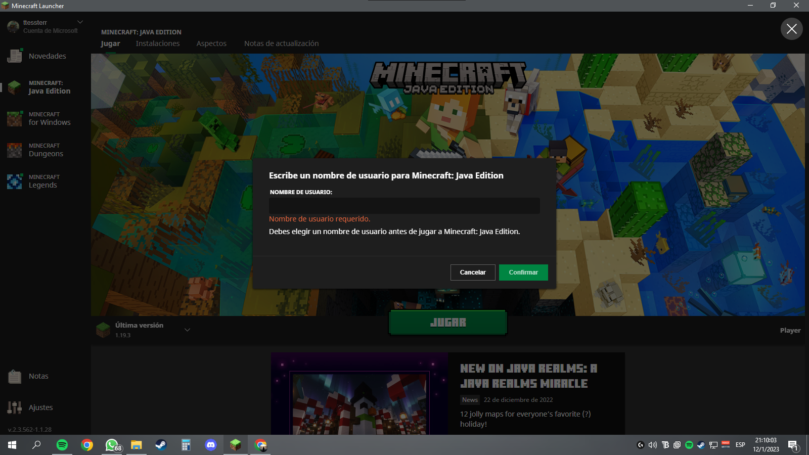This screenshot has height=455, width=809.
Task: Click the green JUGAR play button
Action: coord(448,323)
